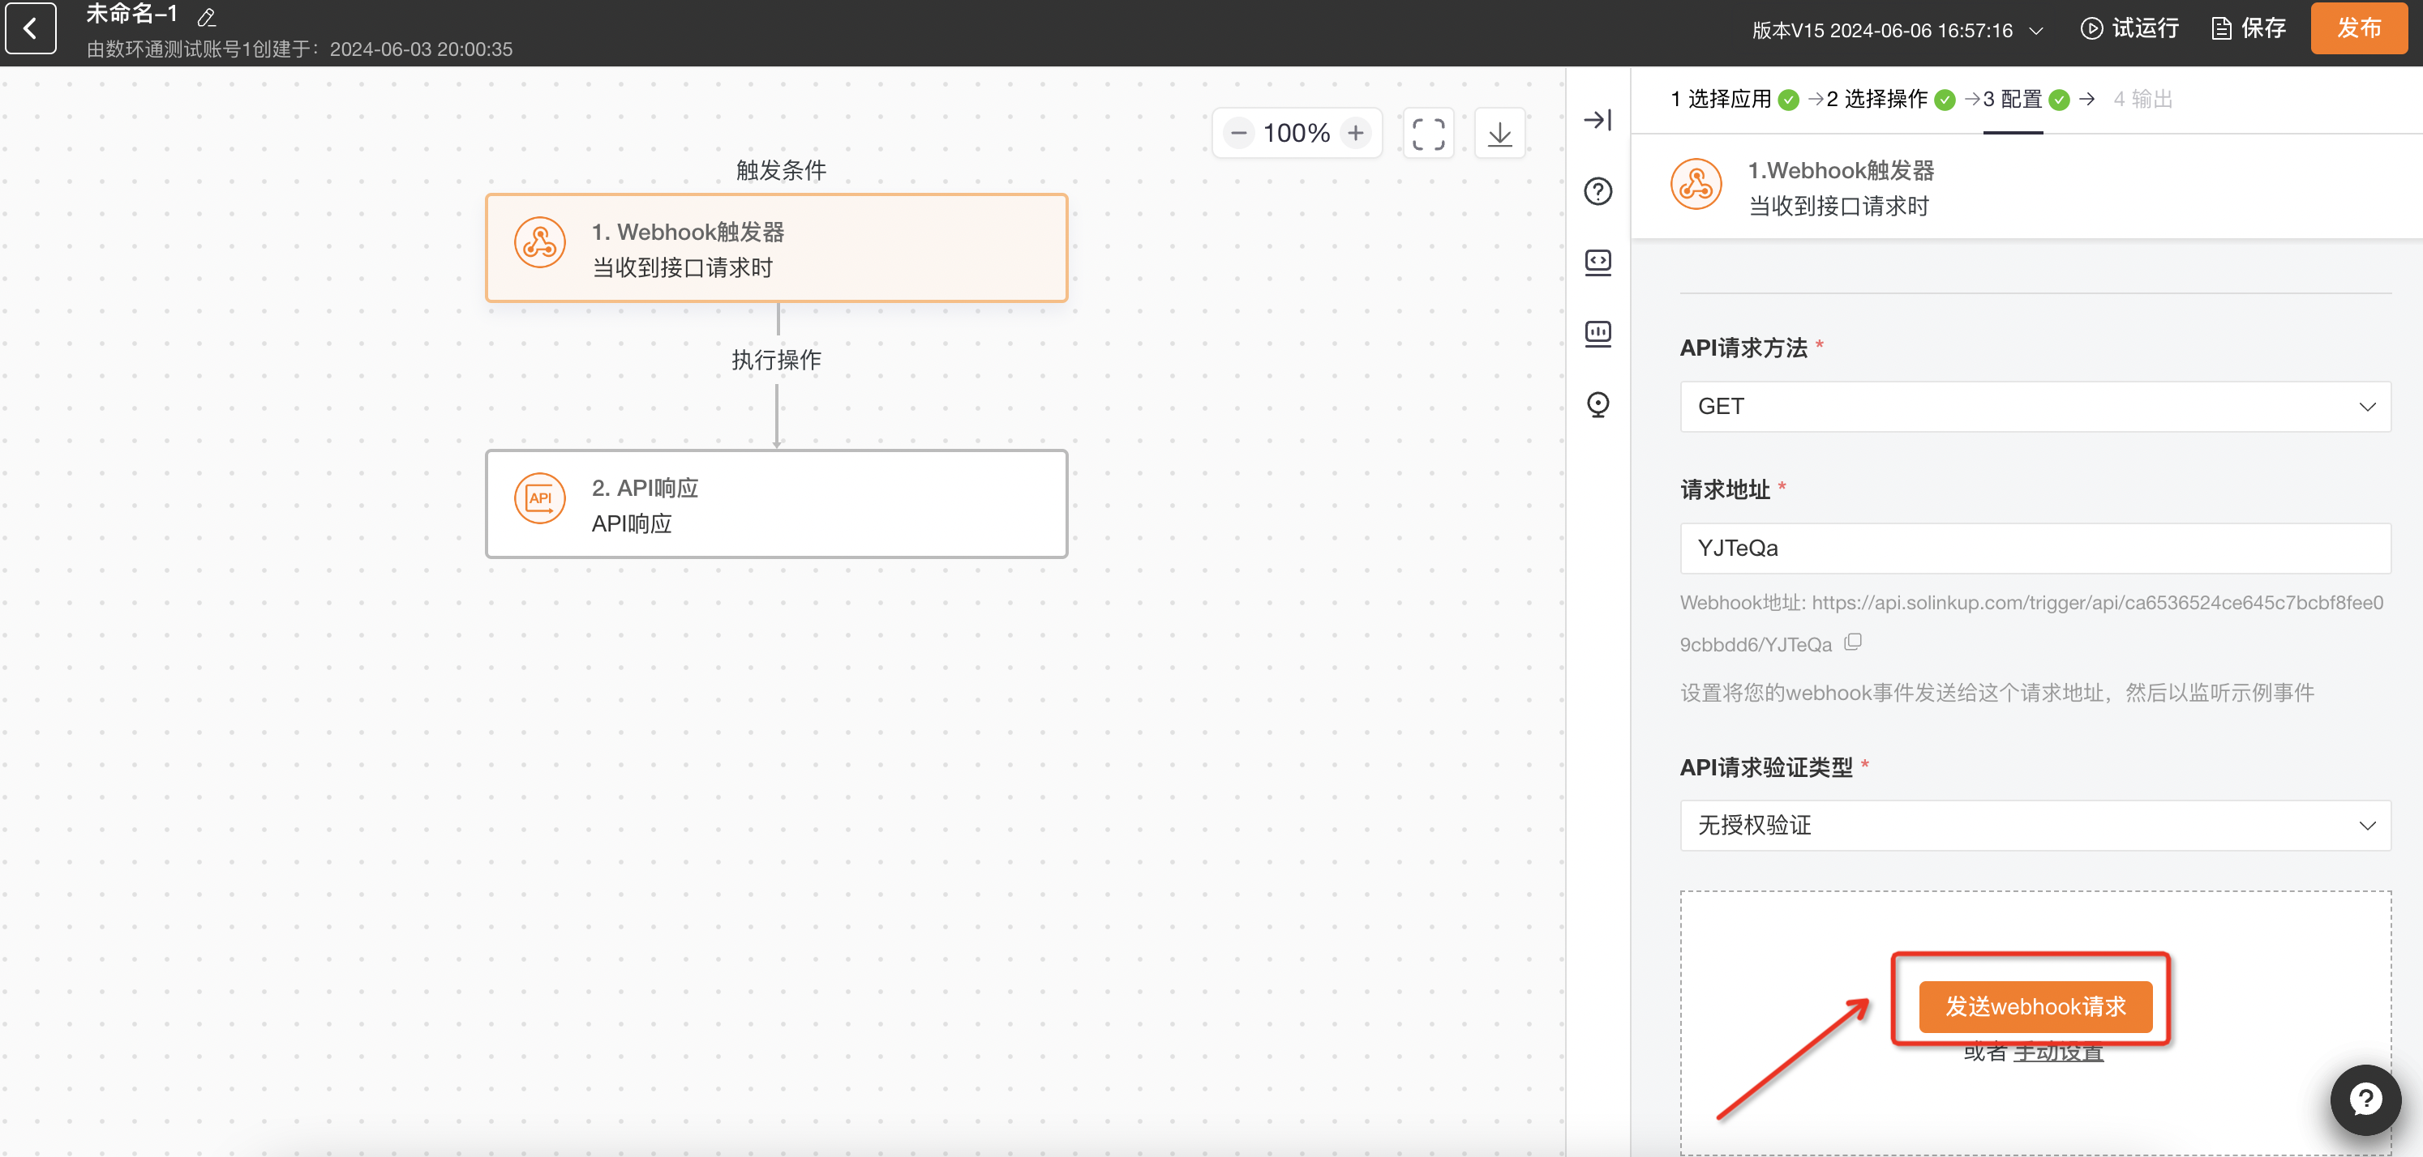Open the code view sidebar icon

(1597, 263)
